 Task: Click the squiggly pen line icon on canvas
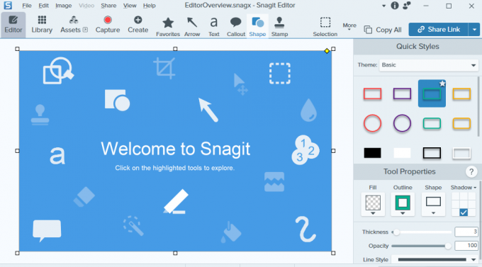(306, 229)
